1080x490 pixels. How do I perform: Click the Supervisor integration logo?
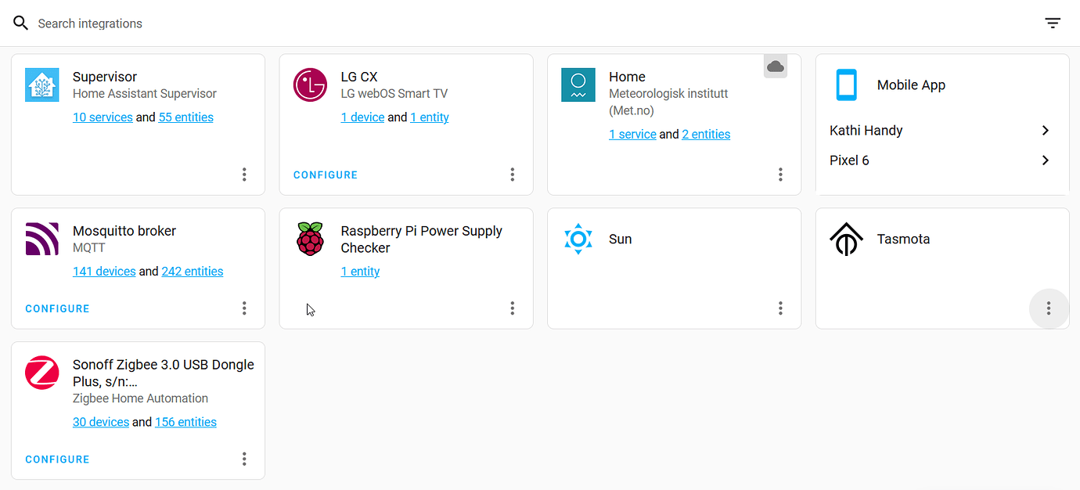pos(42,85)
